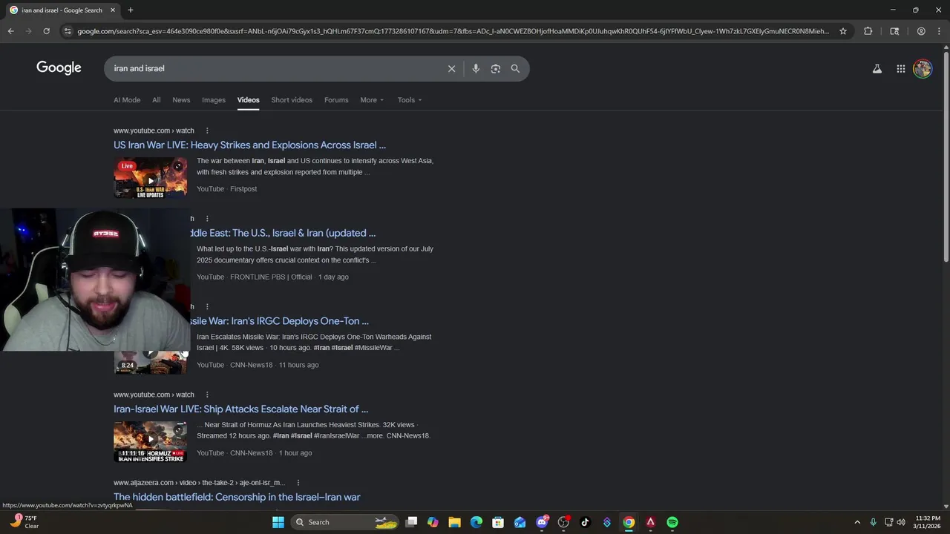Expand the More search filters dropdown

pyautogui.click(x=372, y=100)
